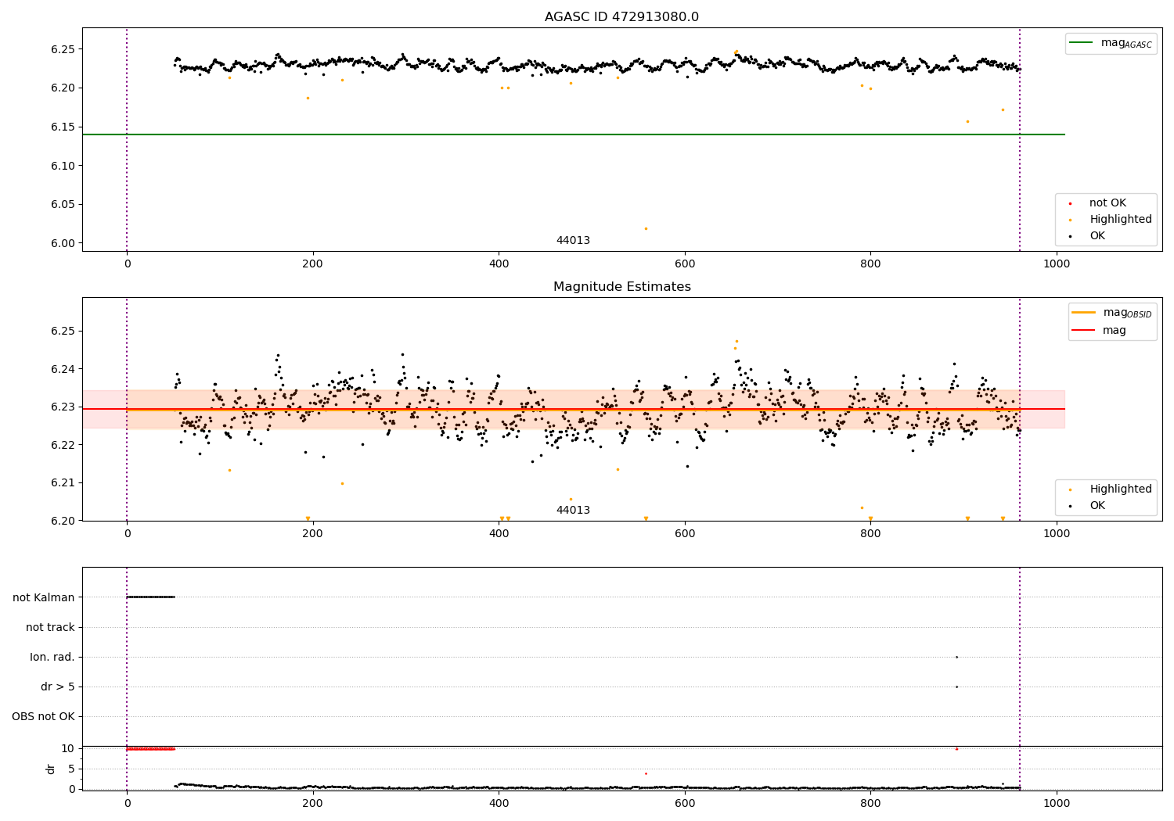Click the 6.15 y-tick in the top plot
Viewport: 1174px width, 821px height.
coord(62,127)
